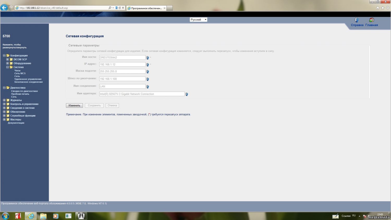Launch Adobe Reader from the taskbar
391x220 pixels.
18,216
